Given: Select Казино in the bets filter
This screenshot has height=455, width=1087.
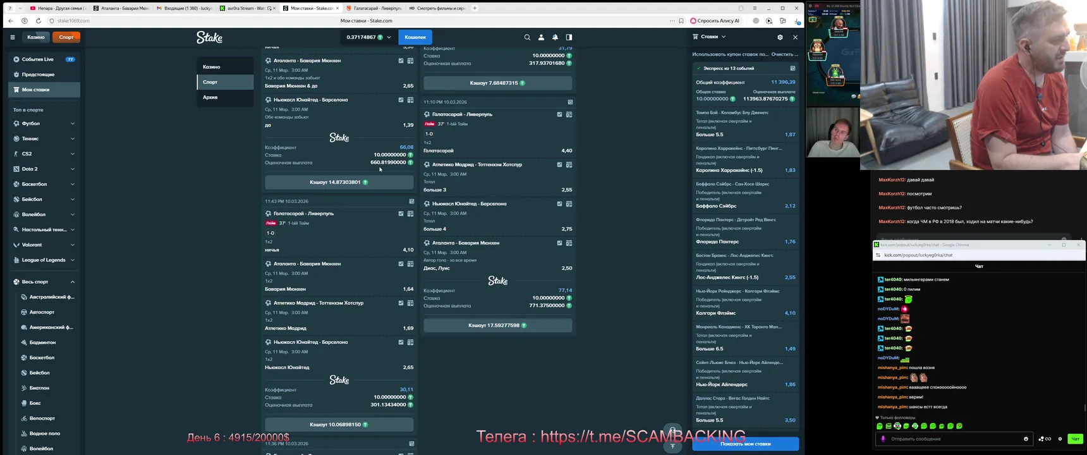Looking at the screenshot, I should pyautogui.click(x=225, y=67).
